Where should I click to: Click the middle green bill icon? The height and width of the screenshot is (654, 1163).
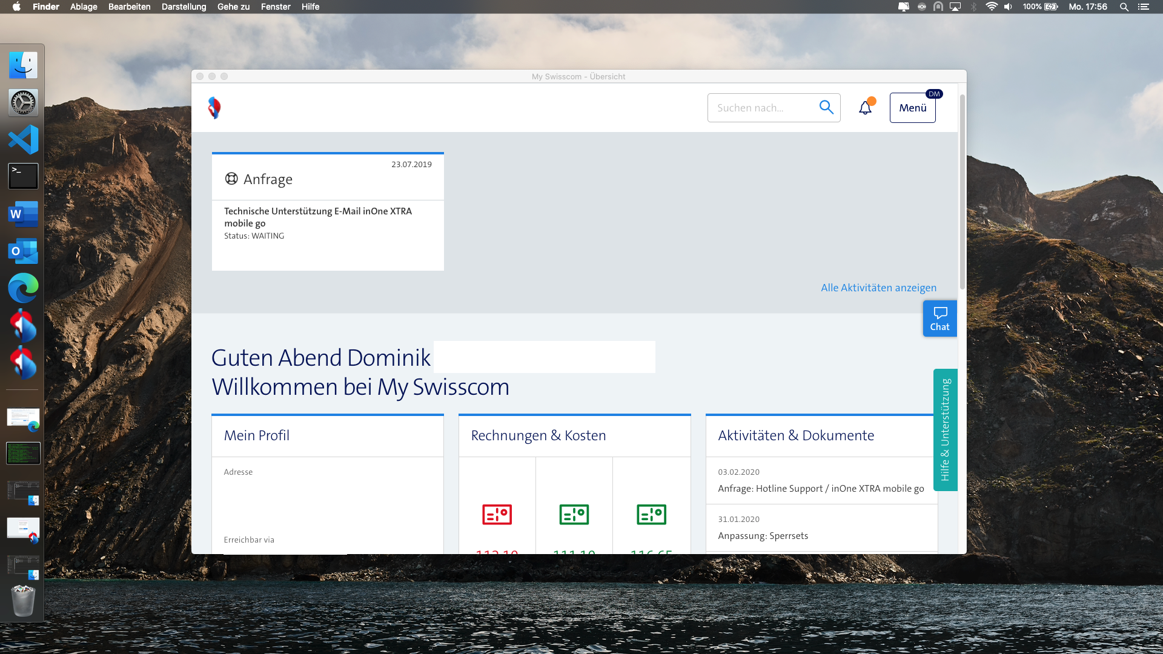click(x=574, y=515)
